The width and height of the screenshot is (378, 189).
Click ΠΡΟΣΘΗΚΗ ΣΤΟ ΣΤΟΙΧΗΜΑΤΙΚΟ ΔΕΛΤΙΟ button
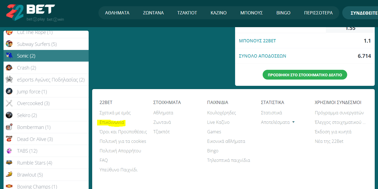tap(305, 75)
